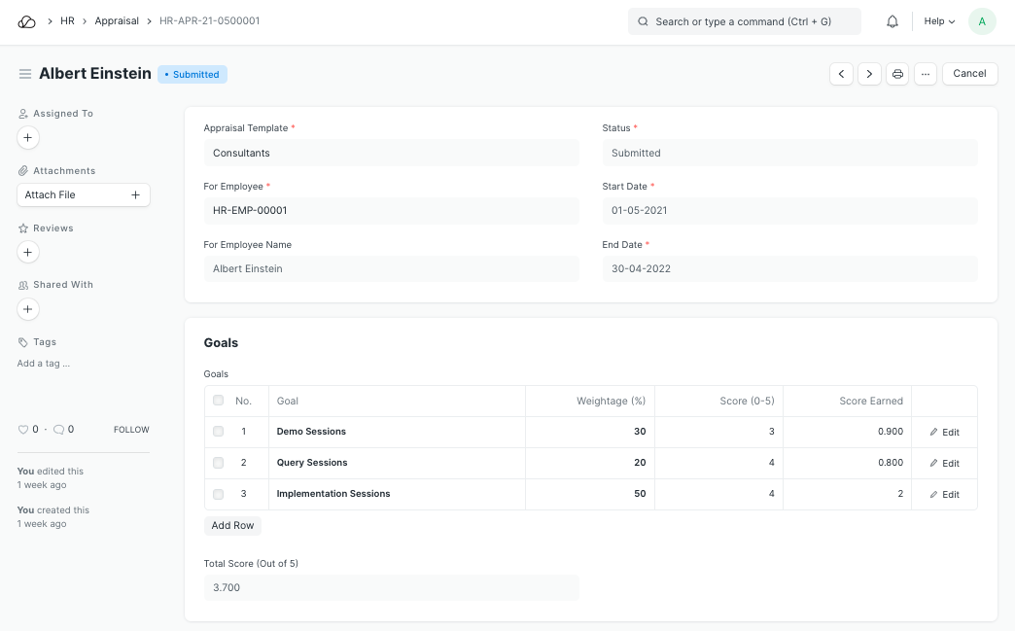Go to next appraisal record arrow
Image resolution: width=1015 pixels, height=631 pixels.
[x=869, y=74]
